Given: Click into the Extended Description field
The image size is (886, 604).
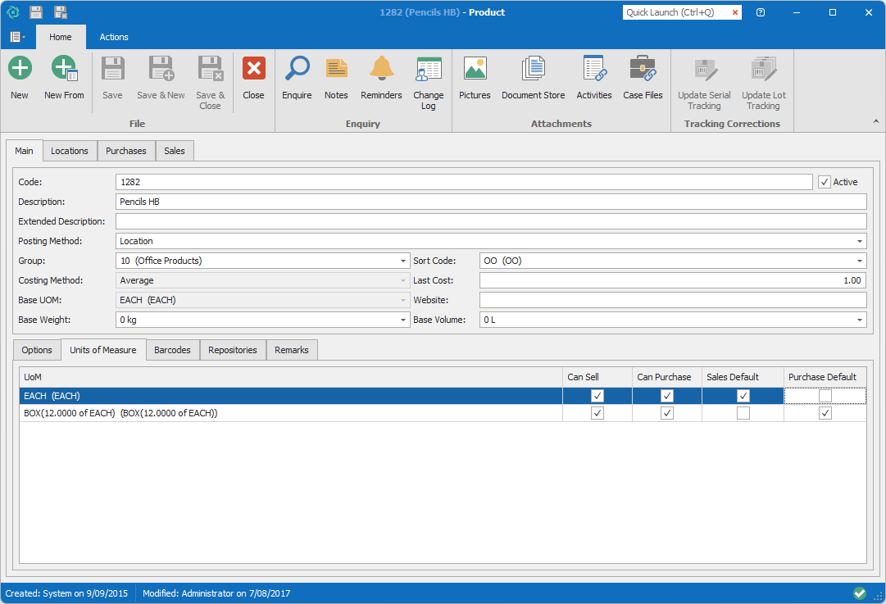Looking at the screenshot, I should (x=490, y=221).
